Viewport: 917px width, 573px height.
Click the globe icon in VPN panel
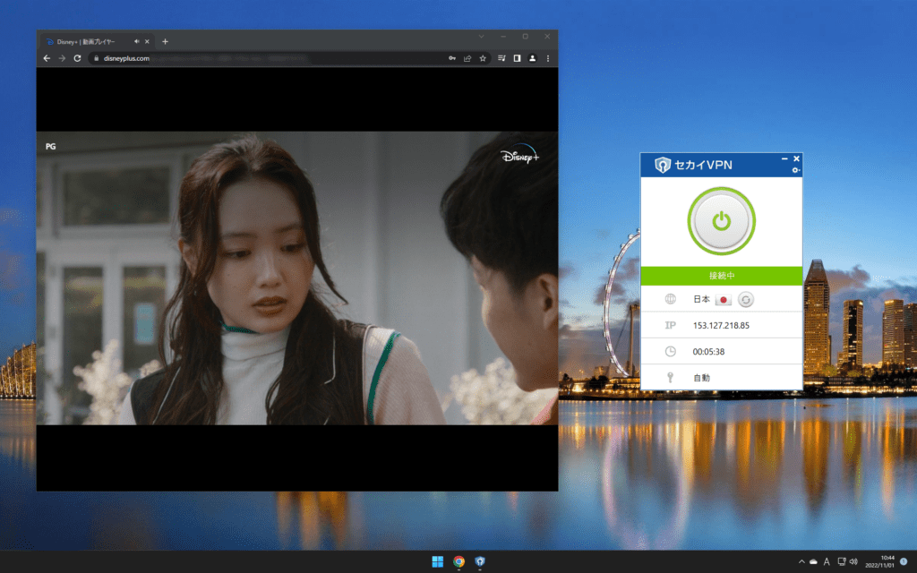670,299
